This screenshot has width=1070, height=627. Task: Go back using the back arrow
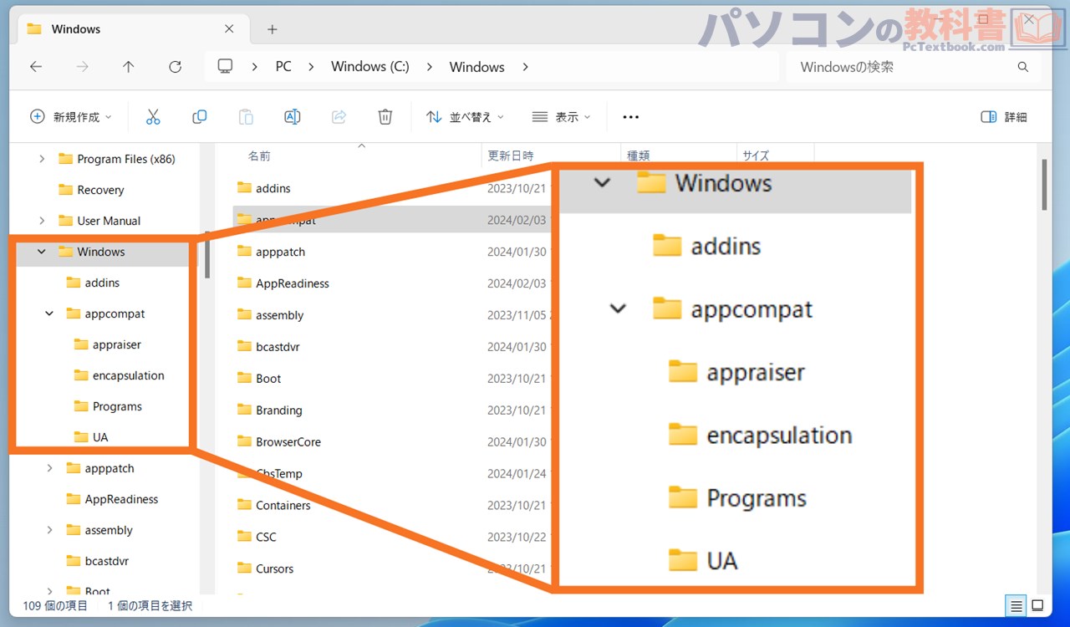pyautogui.click(x=36, y=66)
